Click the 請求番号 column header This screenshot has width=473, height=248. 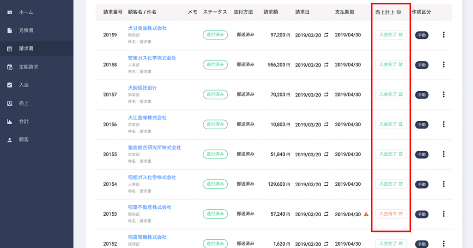click(113, 12)
